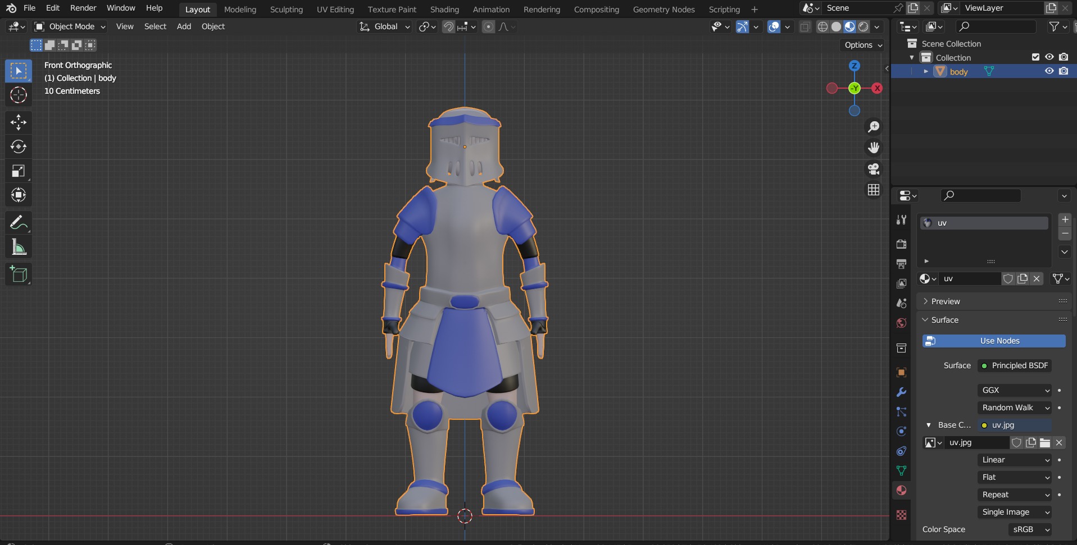Image resolution: width=1077 pixels, height=545 pixels.
Task: Open GGX distribution dropdown
Action: coord(1015,390)
